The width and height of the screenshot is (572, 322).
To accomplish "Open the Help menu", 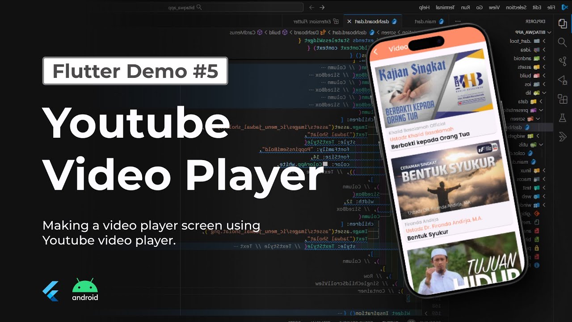I will 424,7.
